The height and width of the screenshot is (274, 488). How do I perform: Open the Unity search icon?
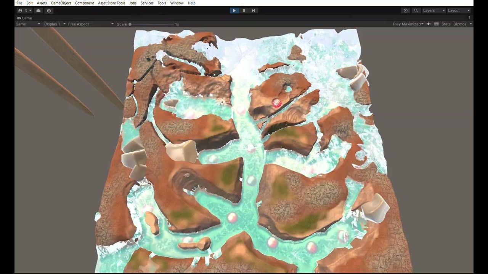[x=416, y=11]
